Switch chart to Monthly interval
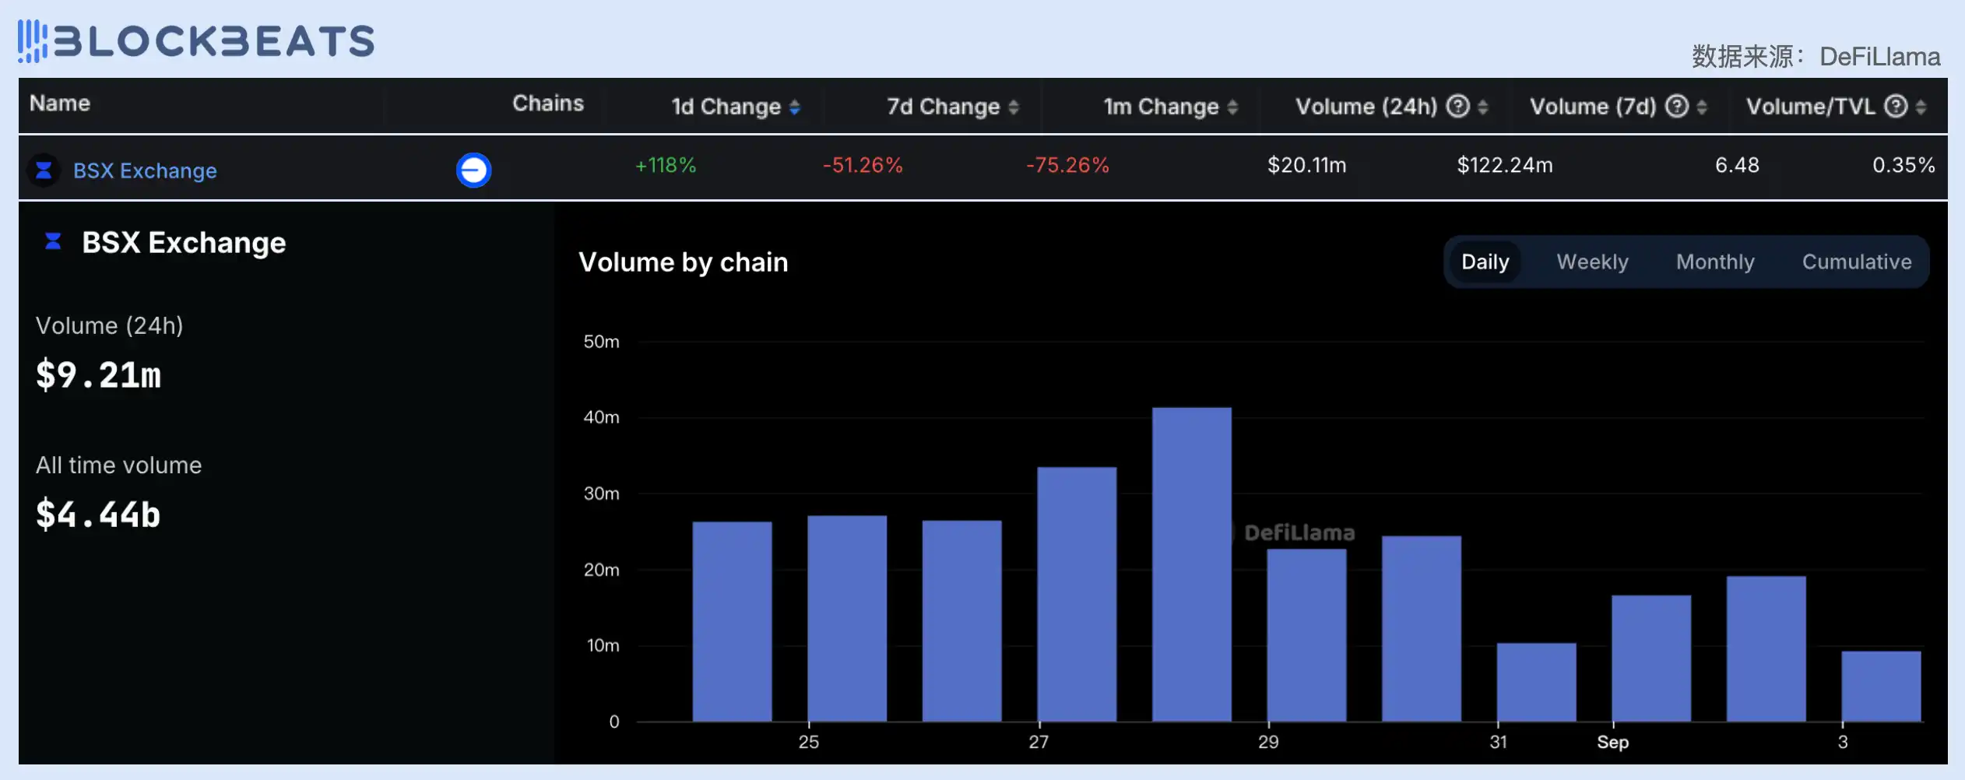The width and height of the screenshot is (1965, 780). coord(1715,262)
